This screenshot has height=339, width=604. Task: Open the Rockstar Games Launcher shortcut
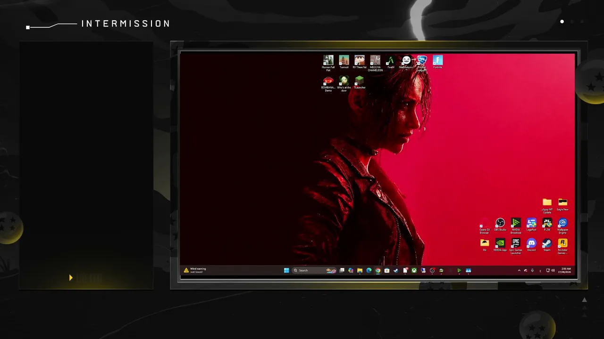(562, 246)
